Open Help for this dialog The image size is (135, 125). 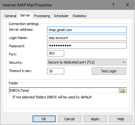[x=121, y=119]
